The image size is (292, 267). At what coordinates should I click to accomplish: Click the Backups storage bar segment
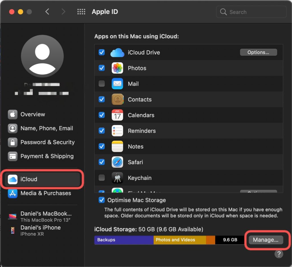124,240
